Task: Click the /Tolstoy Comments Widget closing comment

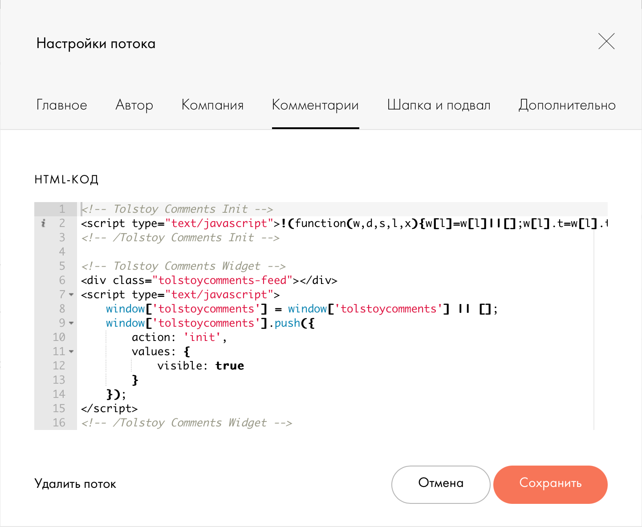Action: tap(187, 423)
